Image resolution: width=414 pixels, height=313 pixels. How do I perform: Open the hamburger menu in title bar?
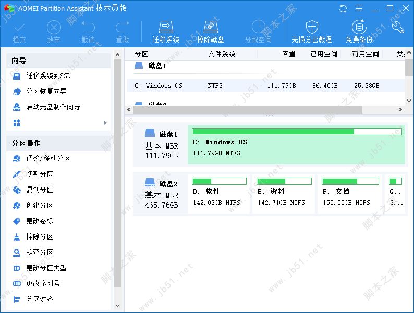coord(359,9)
